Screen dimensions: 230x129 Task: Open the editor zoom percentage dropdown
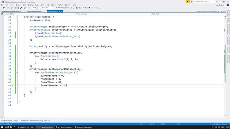click(x=4, y=118)
